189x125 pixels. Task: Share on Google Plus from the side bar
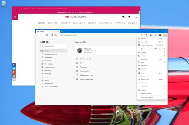tap(14, 72)
